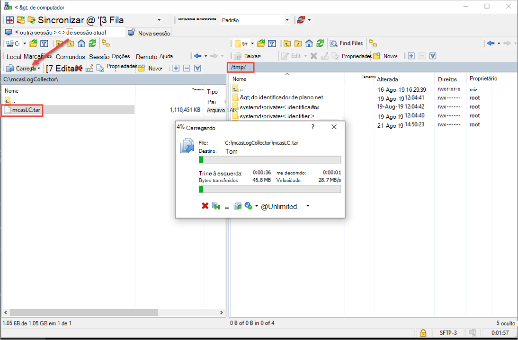Minimize the Carregando transfer dialog

pyautogui.click(x=227, y=207)
